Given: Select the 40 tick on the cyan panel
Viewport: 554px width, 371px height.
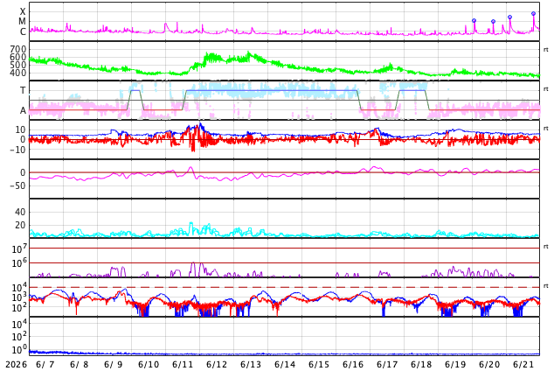Looking at the screenshot, I should tap(20, 212).
